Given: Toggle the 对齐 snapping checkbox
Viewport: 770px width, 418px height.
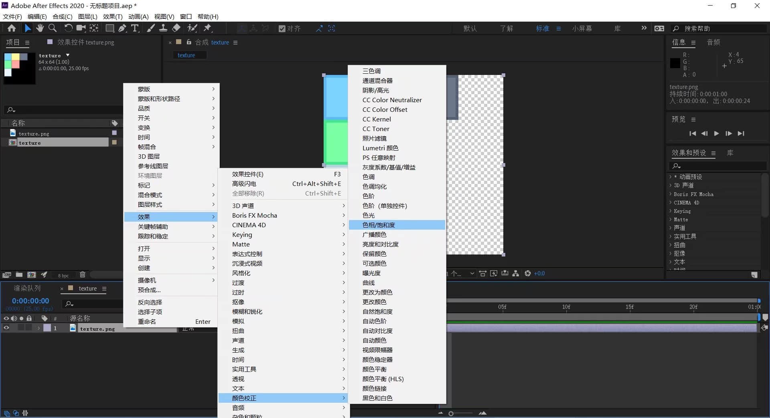Looking at the screenshot, I should [282, 28].
